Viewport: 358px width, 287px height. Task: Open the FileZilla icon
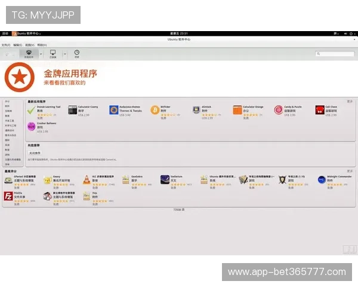click(8, 196)
